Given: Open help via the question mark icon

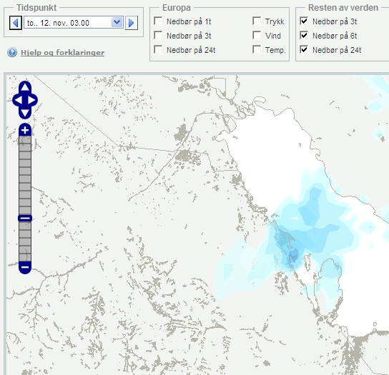Looking at the screenshot, I should pos(12,52).
